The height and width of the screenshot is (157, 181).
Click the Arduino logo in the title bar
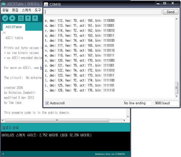(3, 4)
